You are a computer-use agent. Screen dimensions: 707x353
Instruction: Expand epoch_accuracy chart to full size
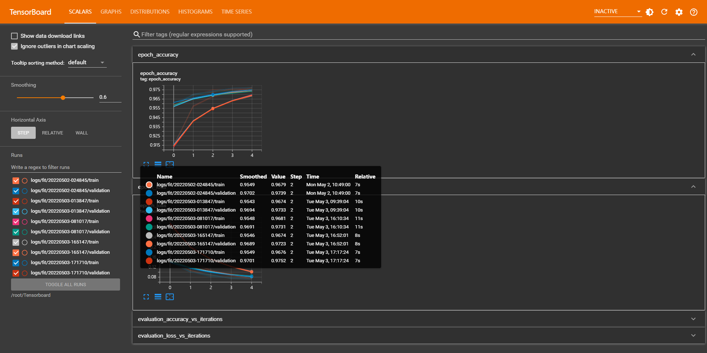[146, 164]
